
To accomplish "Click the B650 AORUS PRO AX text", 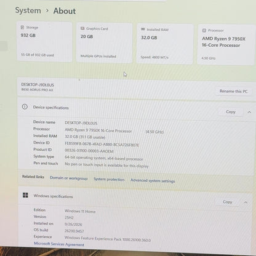I will click(x=37, y=90).
